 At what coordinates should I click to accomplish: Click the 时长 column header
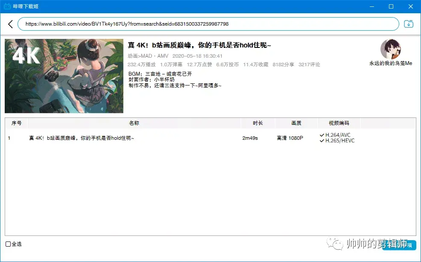pyautogui.click(x=258, y=123)
